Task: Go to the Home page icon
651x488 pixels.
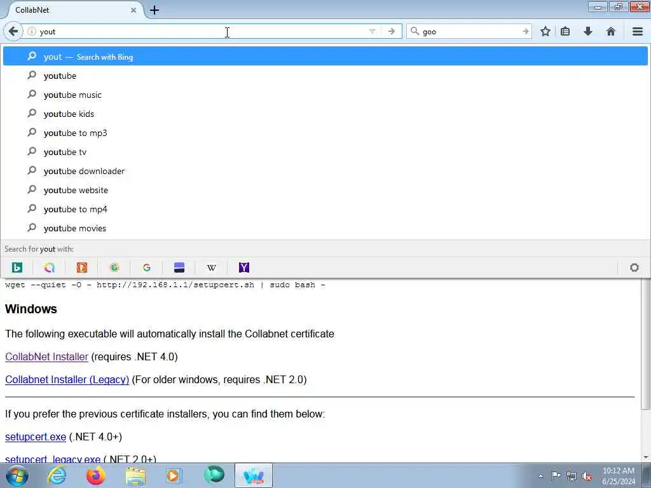Action: pos(611,32)
